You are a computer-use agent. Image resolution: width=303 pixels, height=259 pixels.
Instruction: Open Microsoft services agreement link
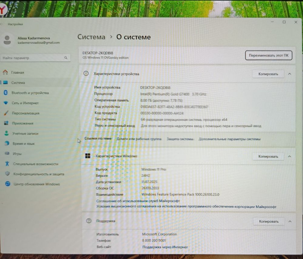coord(138,201)
